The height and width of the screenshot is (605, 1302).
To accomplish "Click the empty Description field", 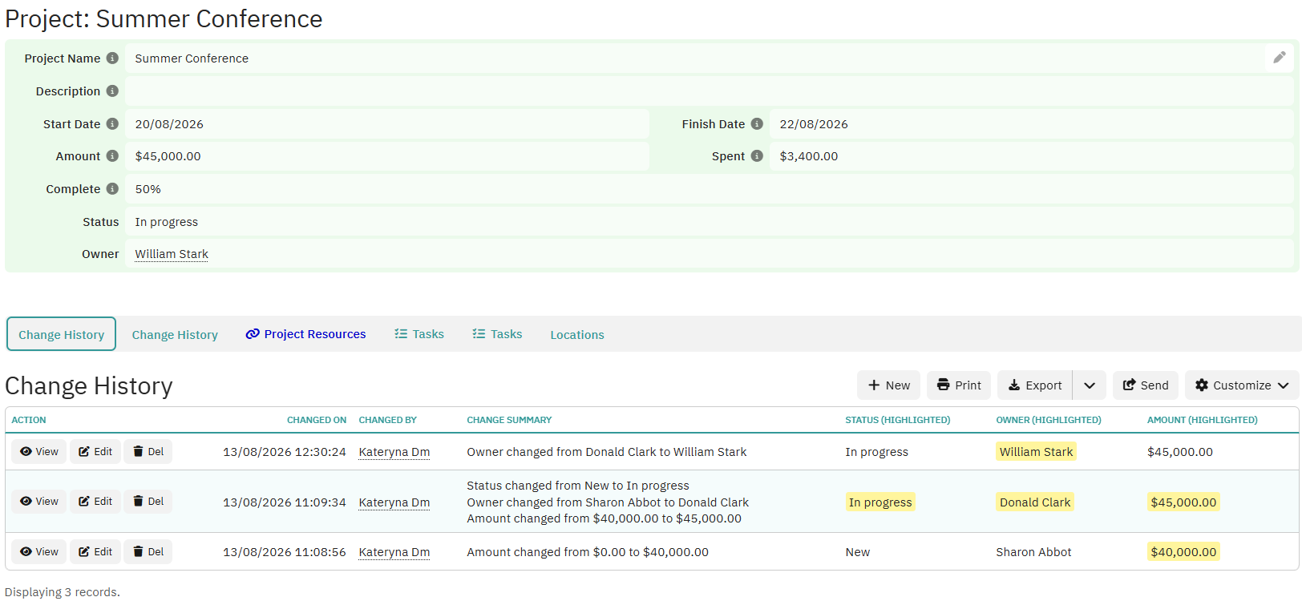I will tap(710, 91).
